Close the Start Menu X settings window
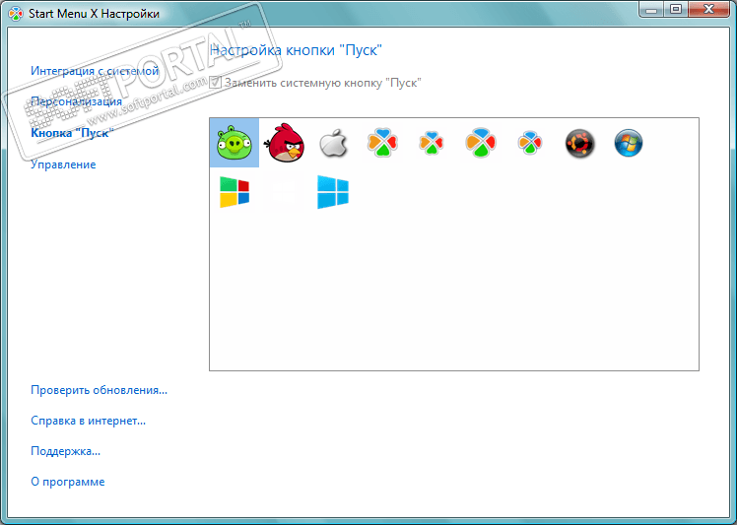The image size is (737, 525). (709, 10)
